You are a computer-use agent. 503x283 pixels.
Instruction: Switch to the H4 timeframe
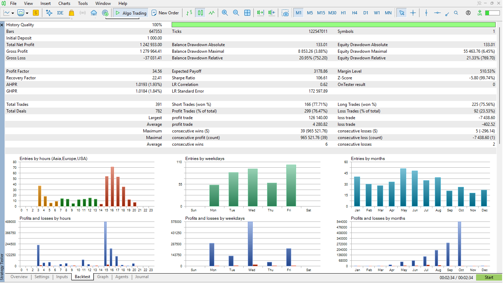pyautogui.click(x=354, y=13)
